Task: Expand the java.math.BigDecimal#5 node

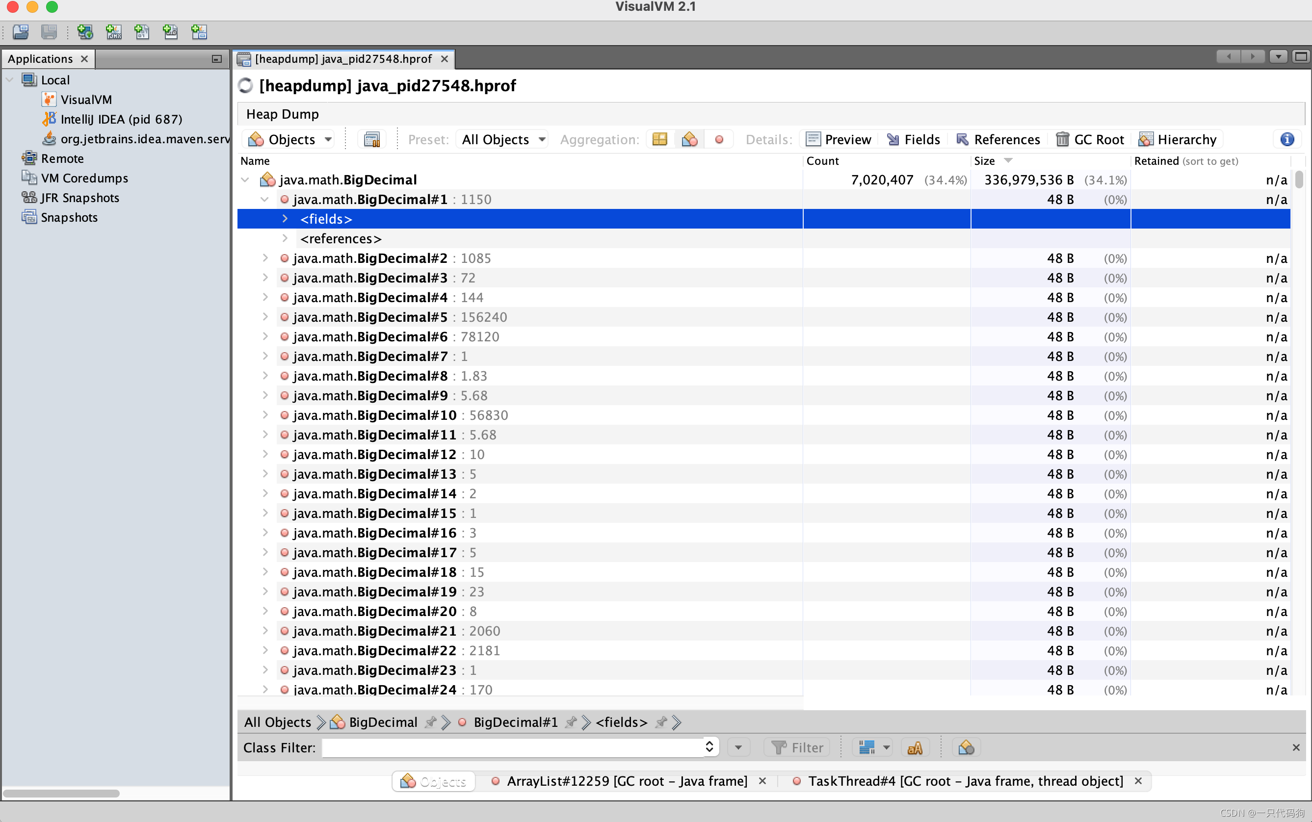Action: [x=265, y=317]
